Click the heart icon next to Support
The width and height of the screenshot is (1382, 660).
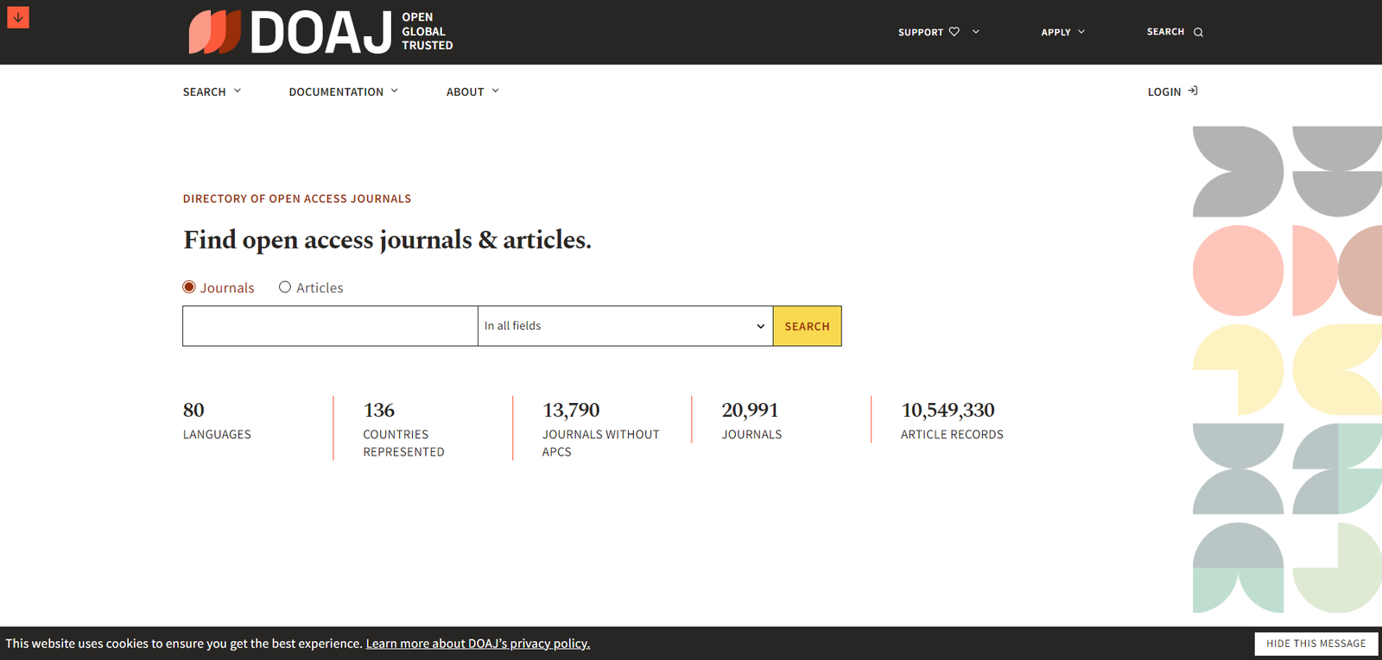[x=954, y=32]
